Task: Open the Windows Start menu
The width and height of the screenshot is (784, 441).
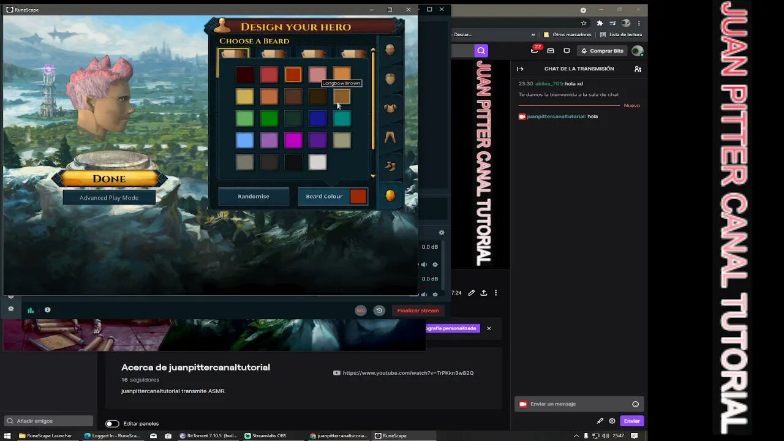Action: coord(7,435)
